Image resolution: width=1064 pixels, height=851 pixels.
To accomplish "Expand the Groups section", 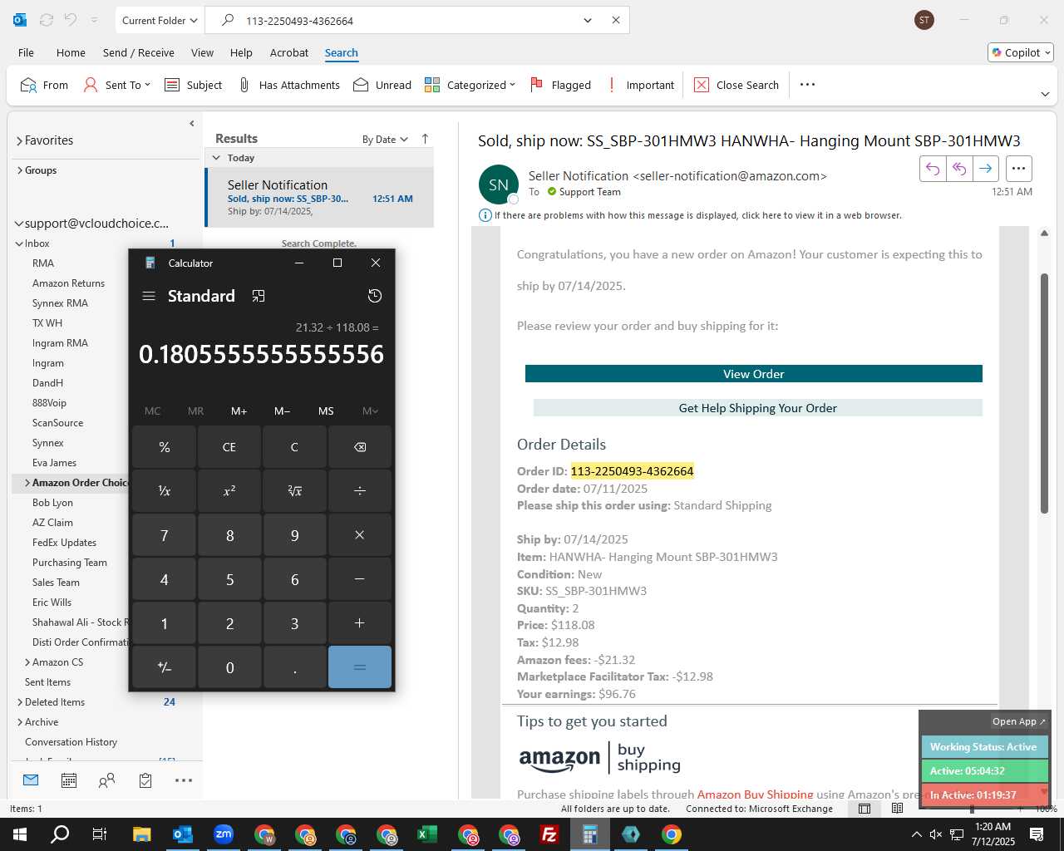I will [19, 170].
